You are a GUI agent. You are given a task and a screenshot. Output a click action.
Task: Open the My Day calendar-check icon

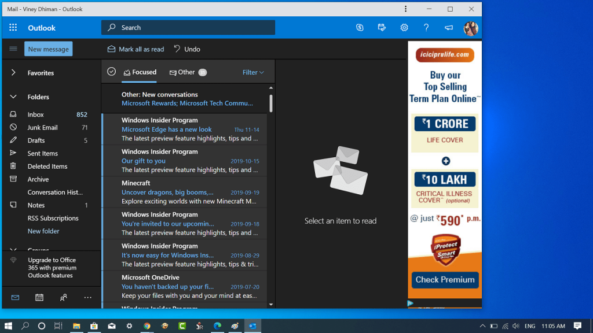pos(382,28)
